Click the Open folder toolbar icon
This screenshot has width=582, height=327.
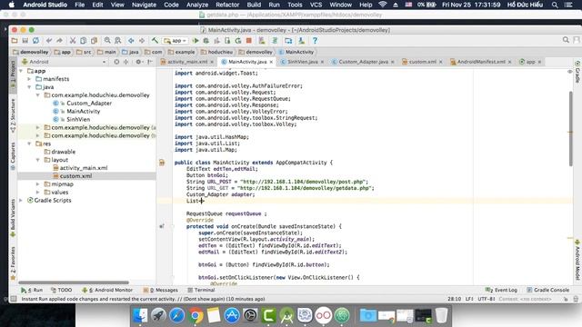15,41
